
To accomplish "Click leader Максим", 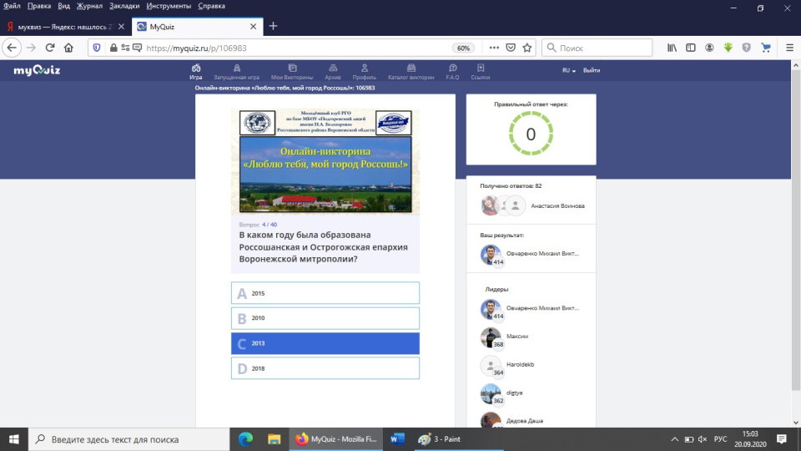I will 517,336.
